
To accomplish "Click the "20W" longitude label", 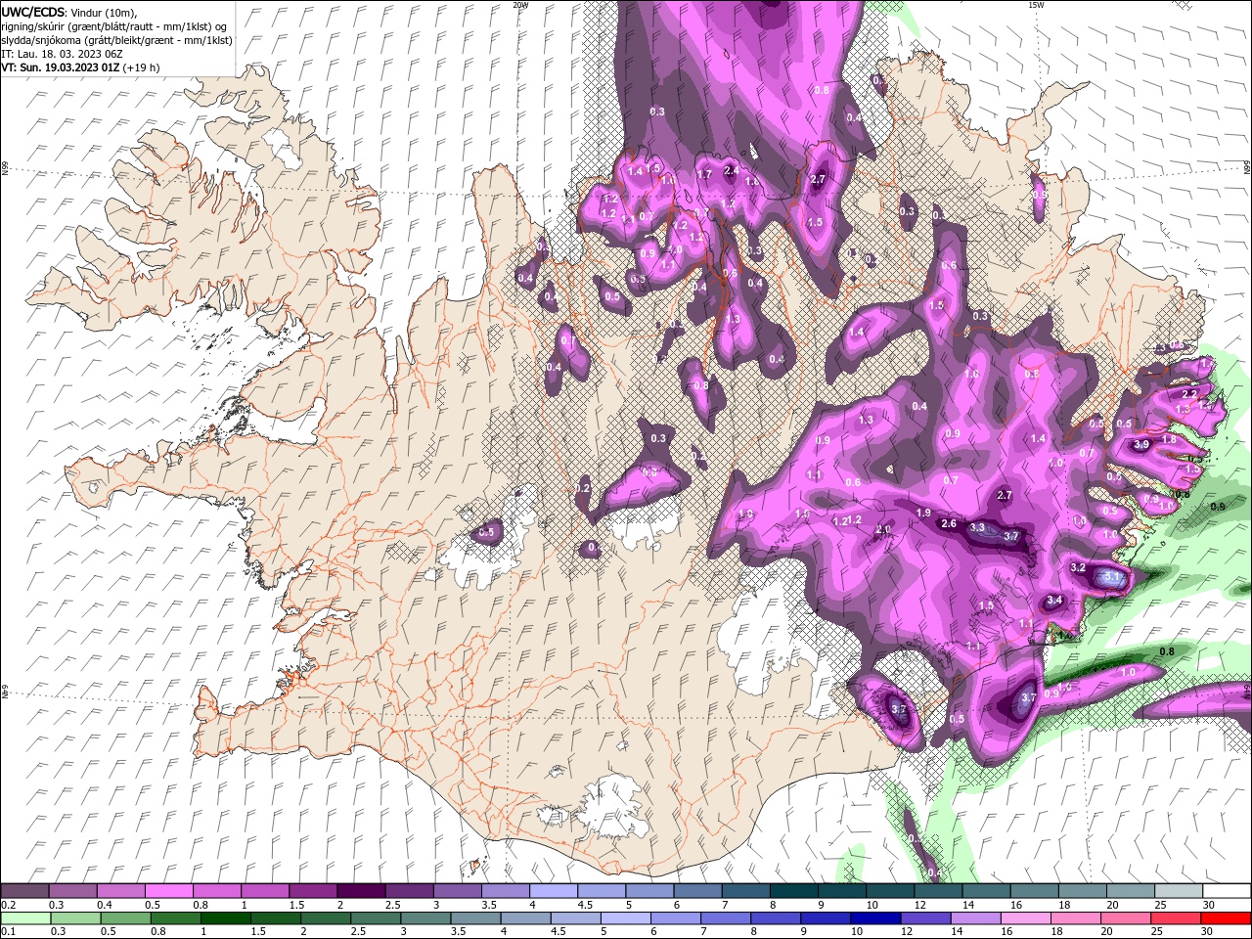I will tap(520, 5).
